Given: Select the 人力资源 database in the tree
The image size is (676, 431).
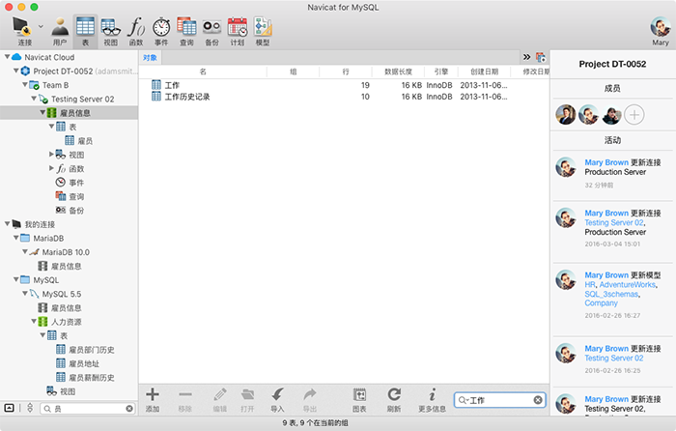Looking at the screenshot, I should pos(60,322).
